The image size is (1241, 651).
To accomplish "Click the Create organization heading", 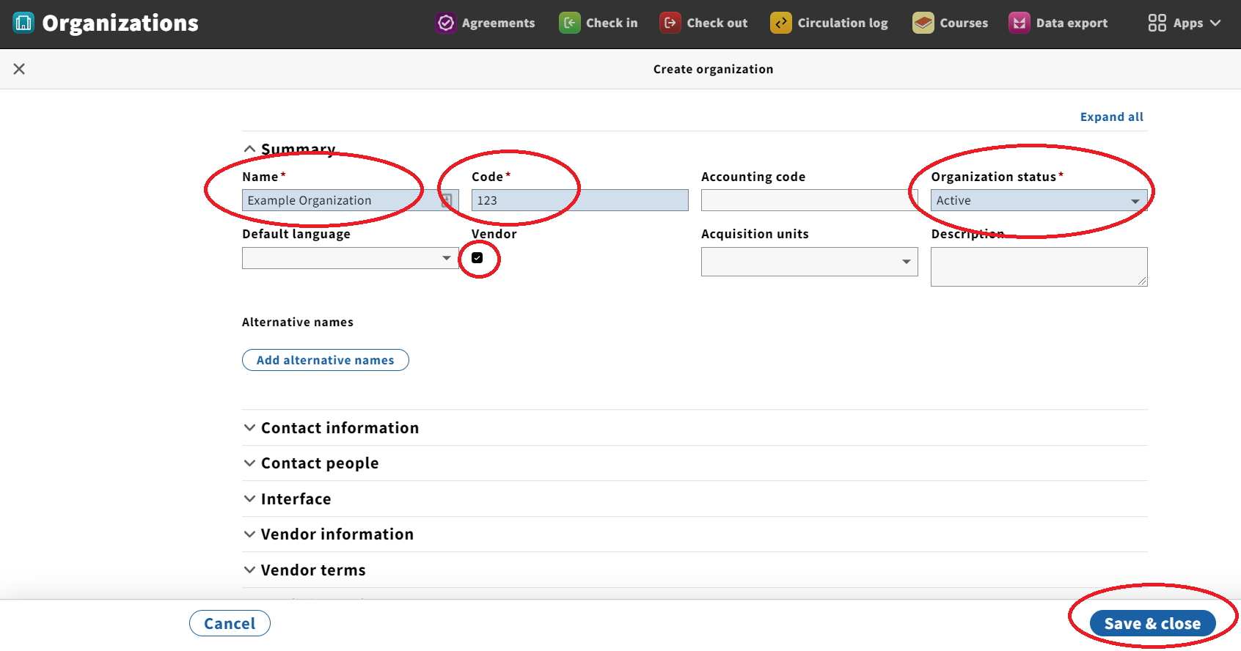I will click(713, 69).
